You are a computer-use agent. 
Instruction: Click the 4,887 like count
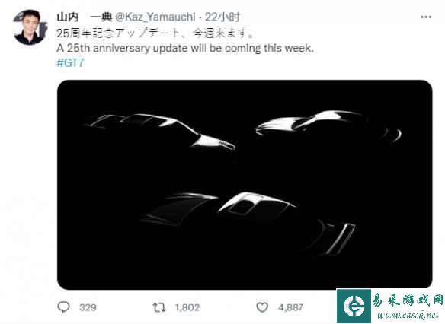(291, 307)
